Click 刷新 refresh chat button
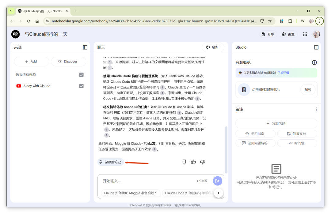 212,47
